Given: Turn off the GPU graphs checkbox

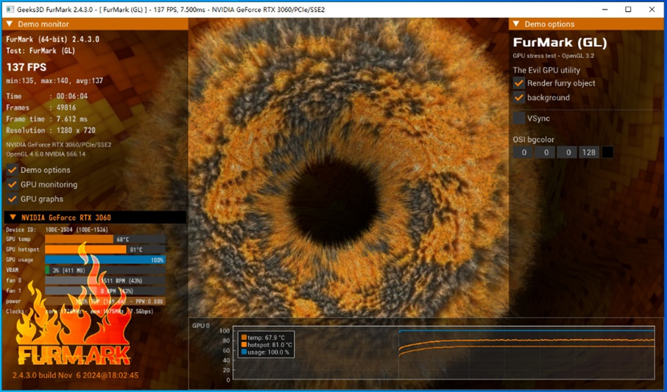Looking at the screenshot, I should (13, 199).
